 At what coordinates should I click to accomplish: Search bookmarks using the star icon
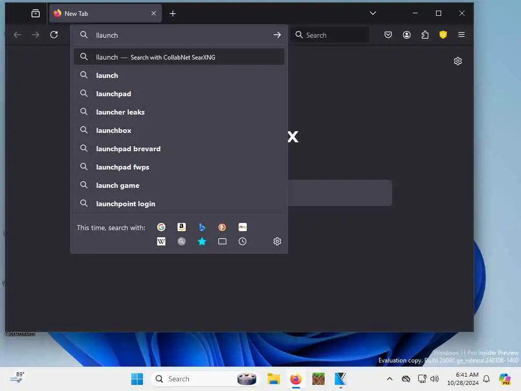(x=201, y=241)
